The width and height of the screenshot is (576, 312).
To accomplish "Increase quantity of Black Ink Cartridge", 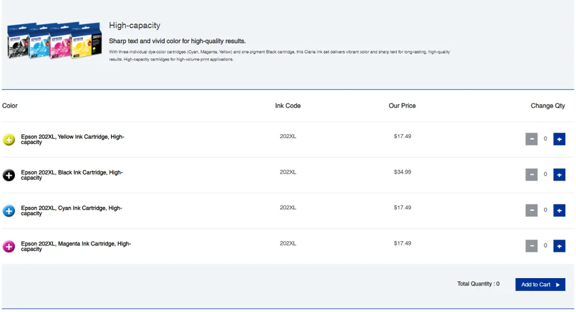I will coord(559,175).
